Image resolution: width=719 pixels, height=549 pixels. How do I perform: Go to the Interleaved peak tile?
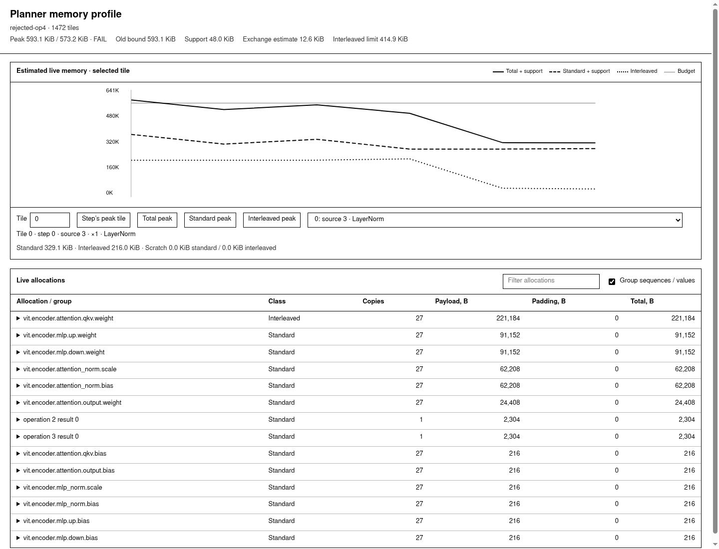click(x=272, y=220)
